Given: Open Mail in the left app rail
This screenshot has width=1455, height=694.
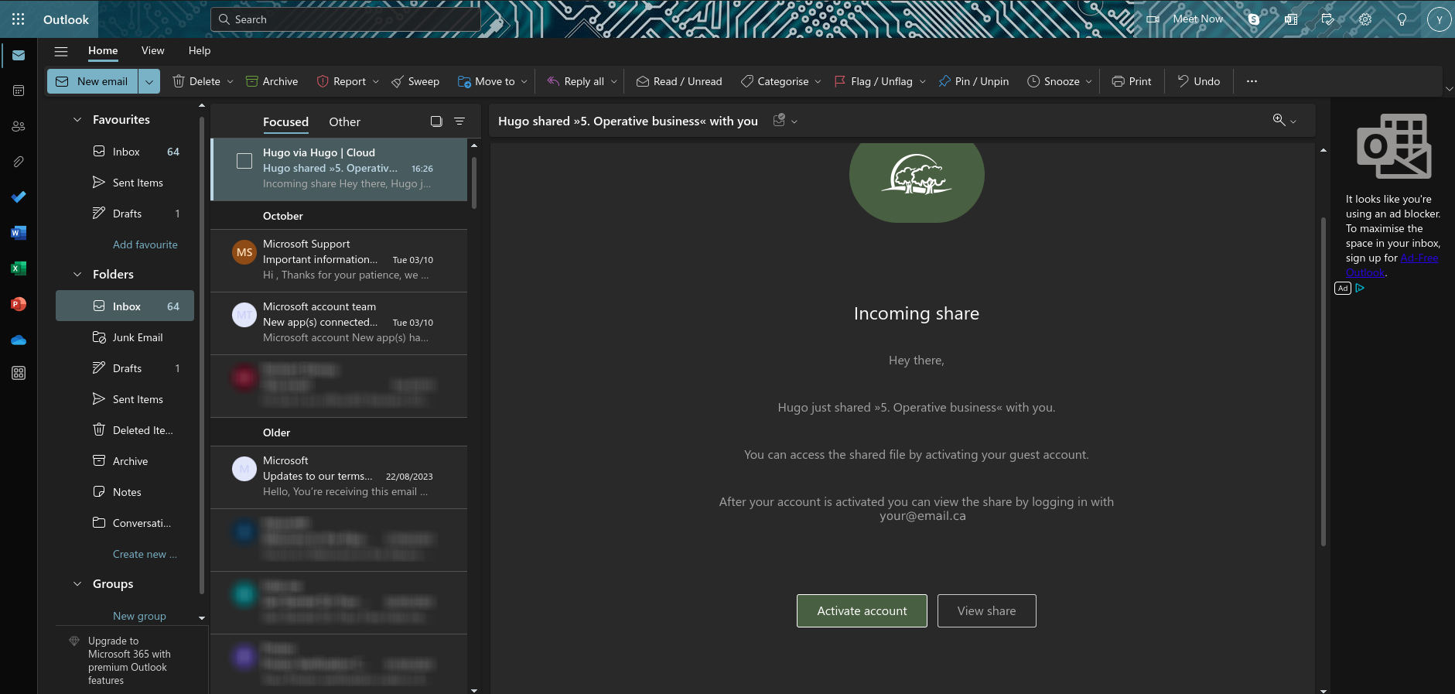Looking at the screenshot, I should tap(19, 56).
